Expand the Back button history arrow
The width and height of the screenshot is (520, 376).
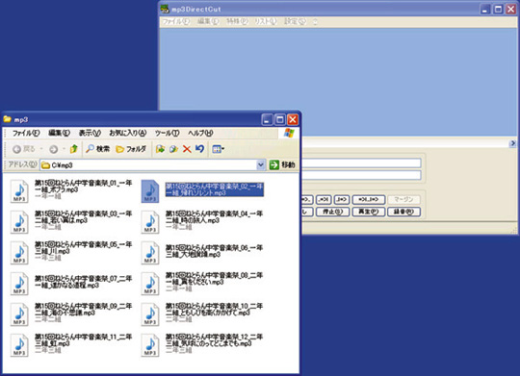point(41,149)
